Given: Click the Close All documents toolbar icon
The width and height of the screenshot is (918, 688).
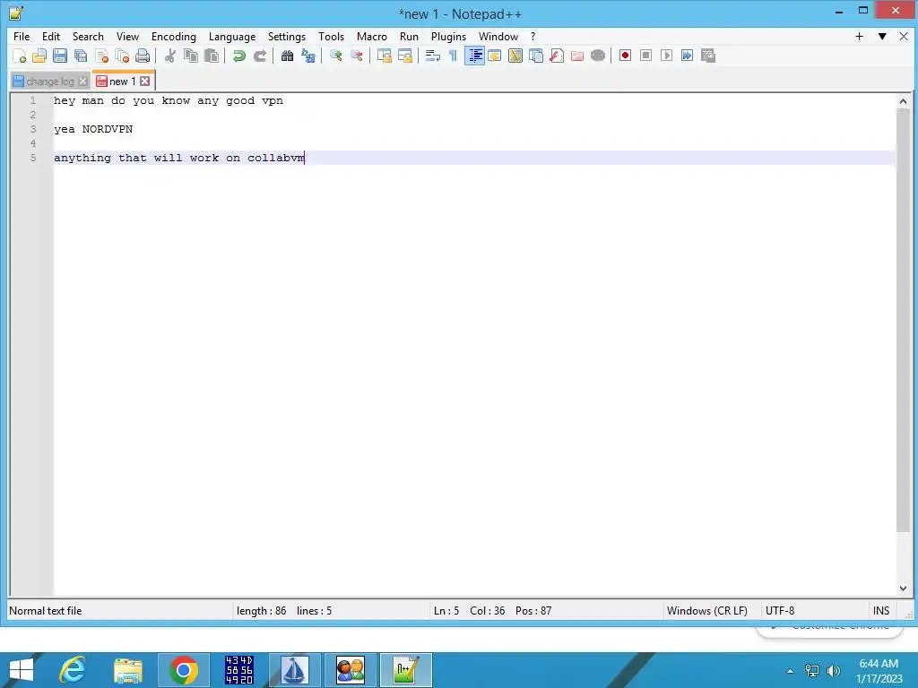Looking at the screenshot, I should pos(122,56).
